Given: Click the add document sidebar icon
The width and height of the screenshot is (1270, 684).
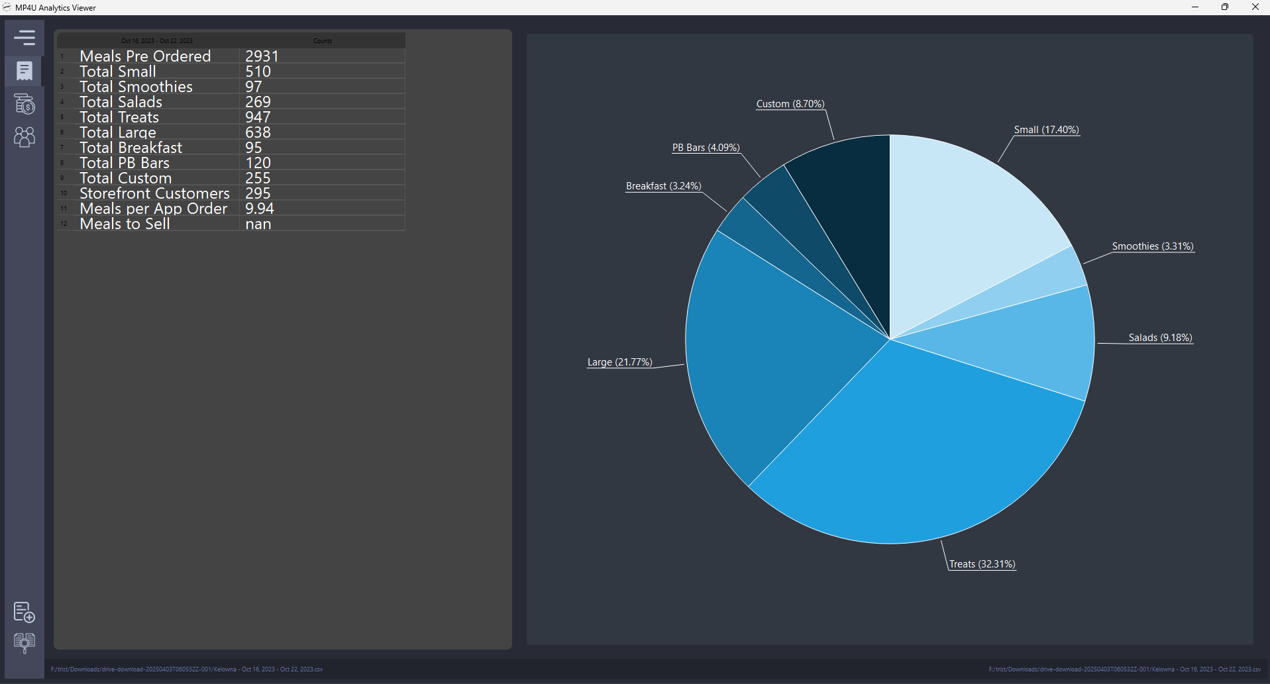Looking at the screenshot, I should (25, 612).
